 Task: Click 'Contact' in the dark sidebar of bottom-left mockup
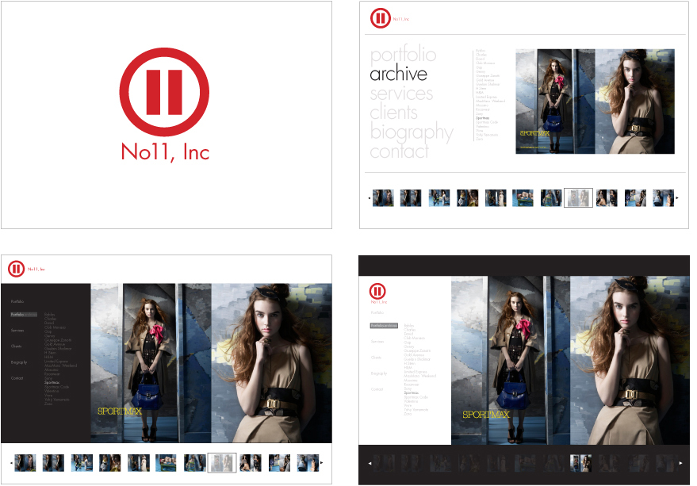coord(17,378)
